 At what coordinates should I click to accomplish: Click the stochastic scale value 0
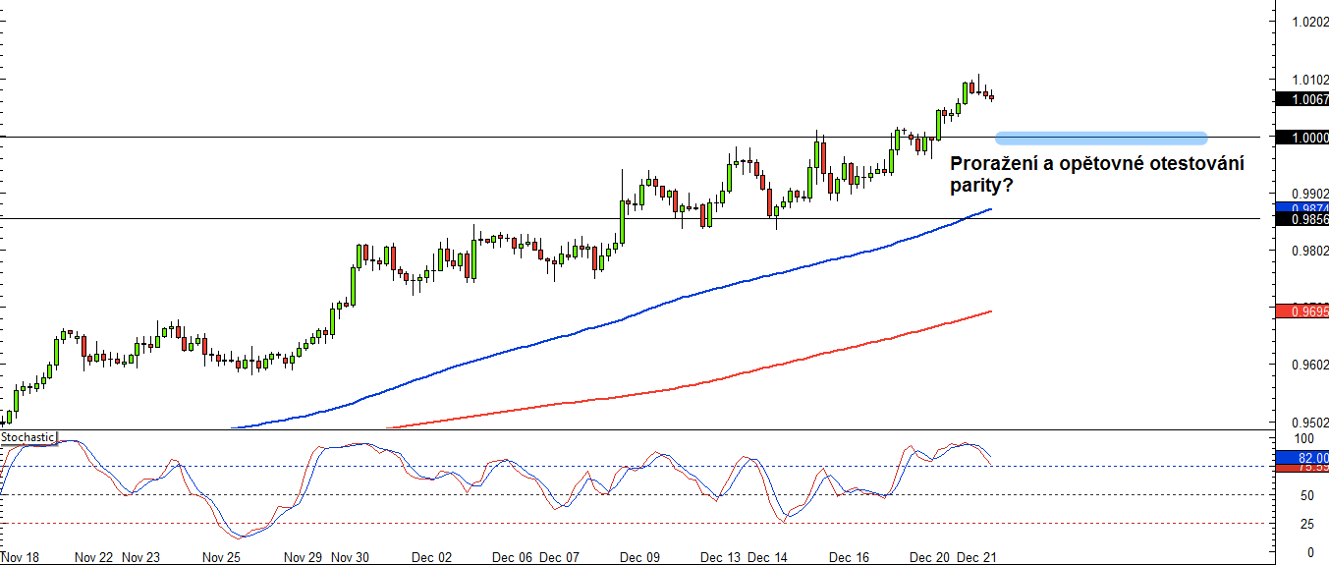coord(1308,553)
